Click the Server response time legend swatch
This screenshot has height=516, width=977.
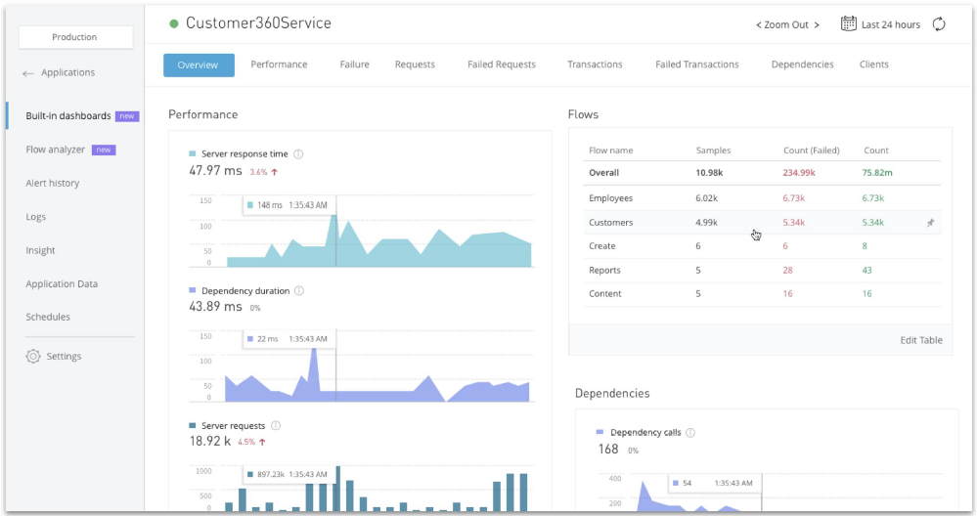(x=193, y=153)
